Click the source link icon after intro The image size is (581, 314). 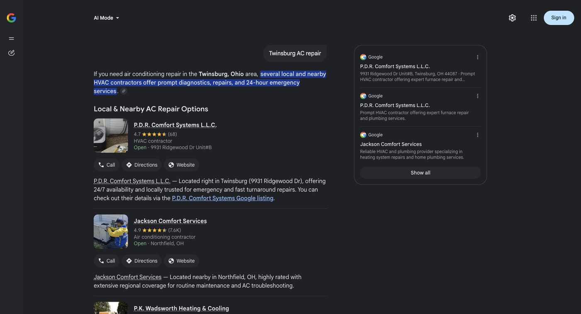coord(124,91)
